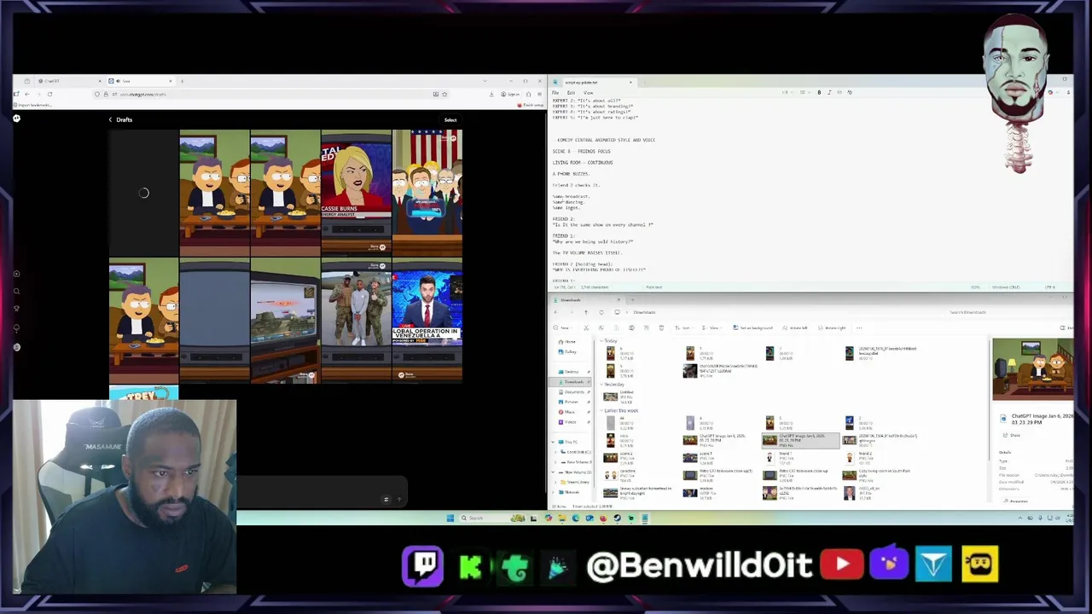Click Import bookmarks link in browser
The image size is (1092, 614).
click(32, 105)
